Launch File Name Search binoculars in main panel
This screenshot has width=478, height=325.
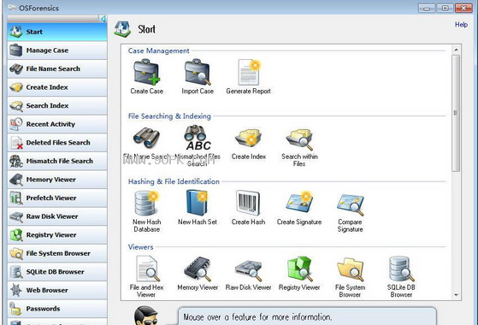[x=146, y=138]
